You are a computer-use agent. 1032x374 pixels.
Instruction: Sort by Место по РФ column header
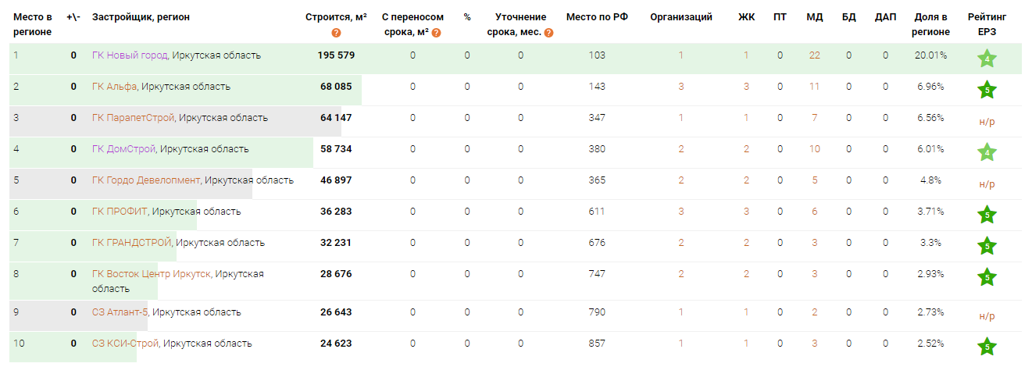[597, 17]
